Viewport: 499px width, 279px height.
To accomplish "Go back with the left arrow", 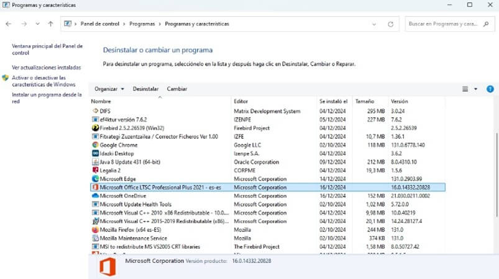I will (x=9, y=24).
